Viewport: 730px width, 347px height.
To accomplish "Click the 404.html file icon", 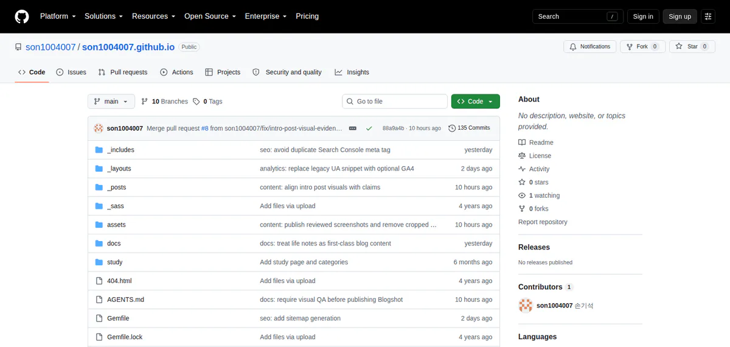I will point(99,281).
